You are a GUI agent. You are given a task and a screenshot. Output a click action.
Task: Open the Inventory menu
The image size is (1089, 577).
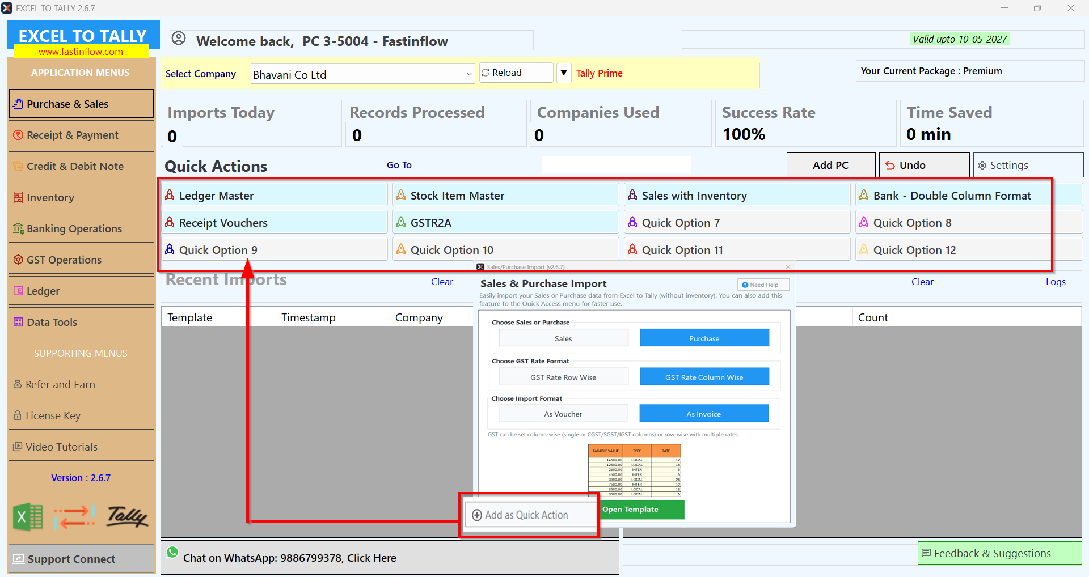click(x=81, y=197)
